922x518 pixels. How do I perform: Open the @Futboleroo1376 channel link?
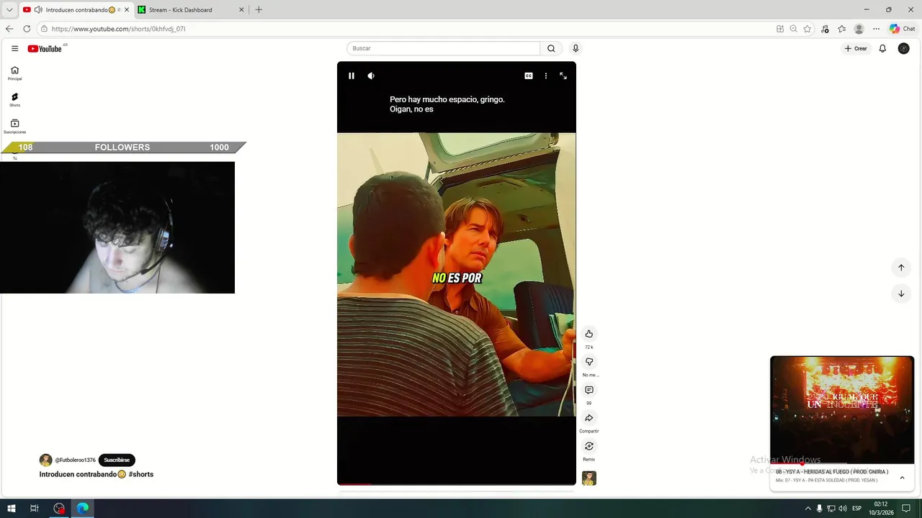75,460
